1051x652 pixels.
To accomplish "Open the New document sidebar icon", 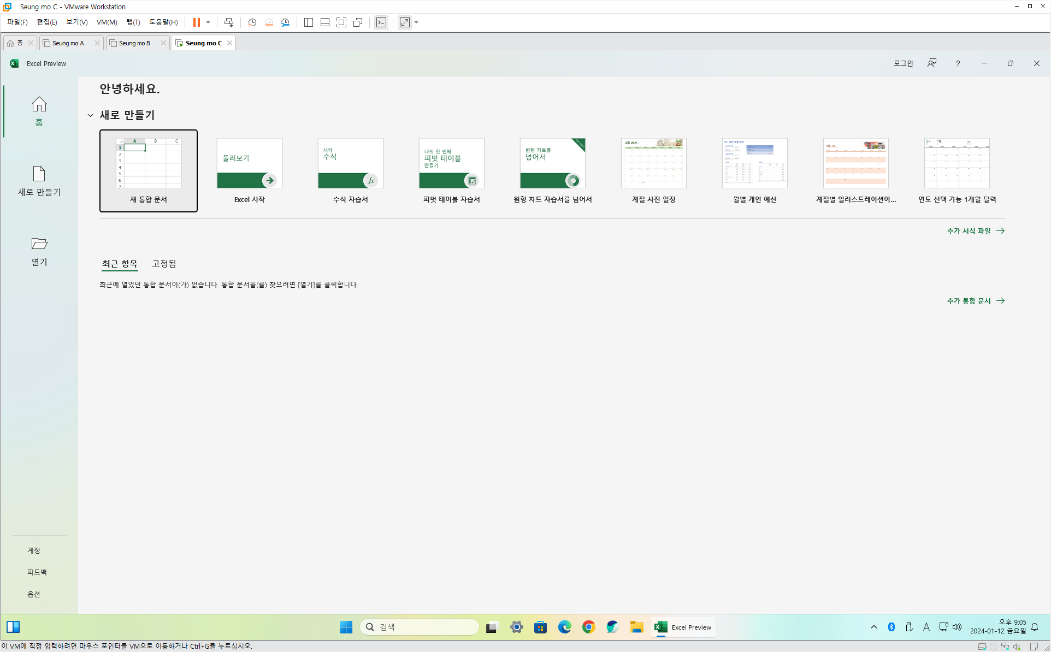I will coord(39,174).
